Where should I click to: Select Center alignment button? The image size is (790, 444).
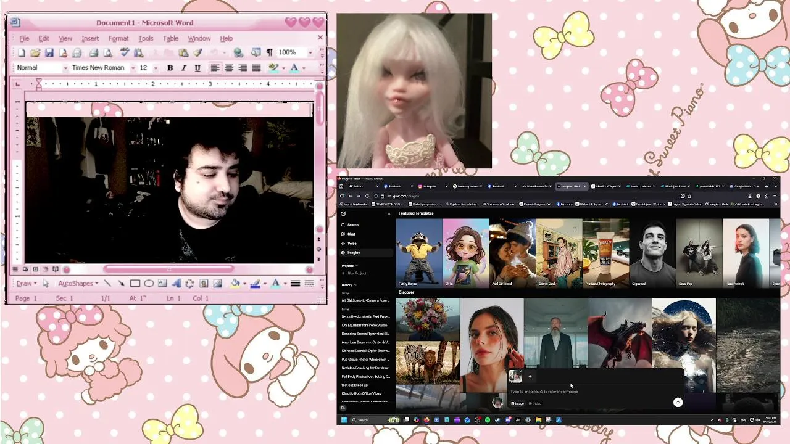coord(228,68)
